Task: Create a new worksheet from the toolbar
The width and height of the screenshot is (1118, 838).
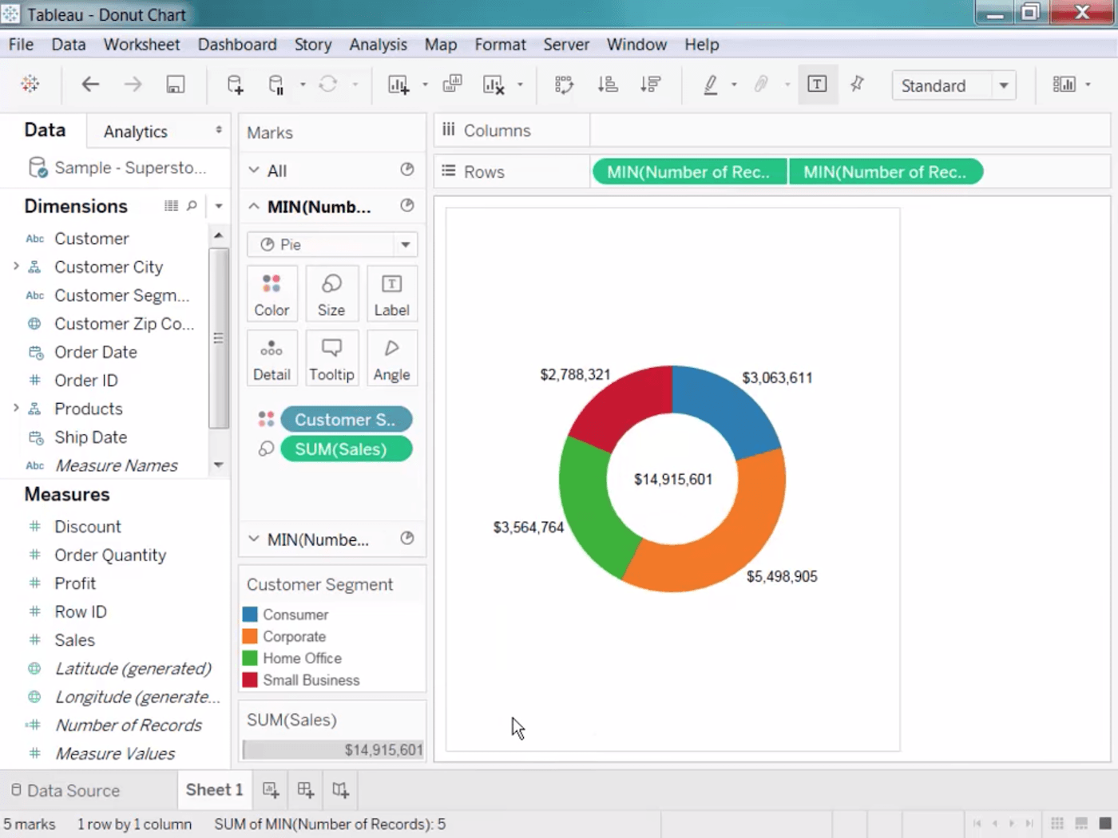Action: 398,84
